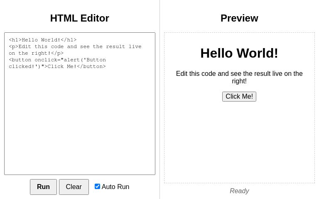Click the word 'alert' in the code
The width and height of the screenshot is (319, 199).
click(72, 60)
